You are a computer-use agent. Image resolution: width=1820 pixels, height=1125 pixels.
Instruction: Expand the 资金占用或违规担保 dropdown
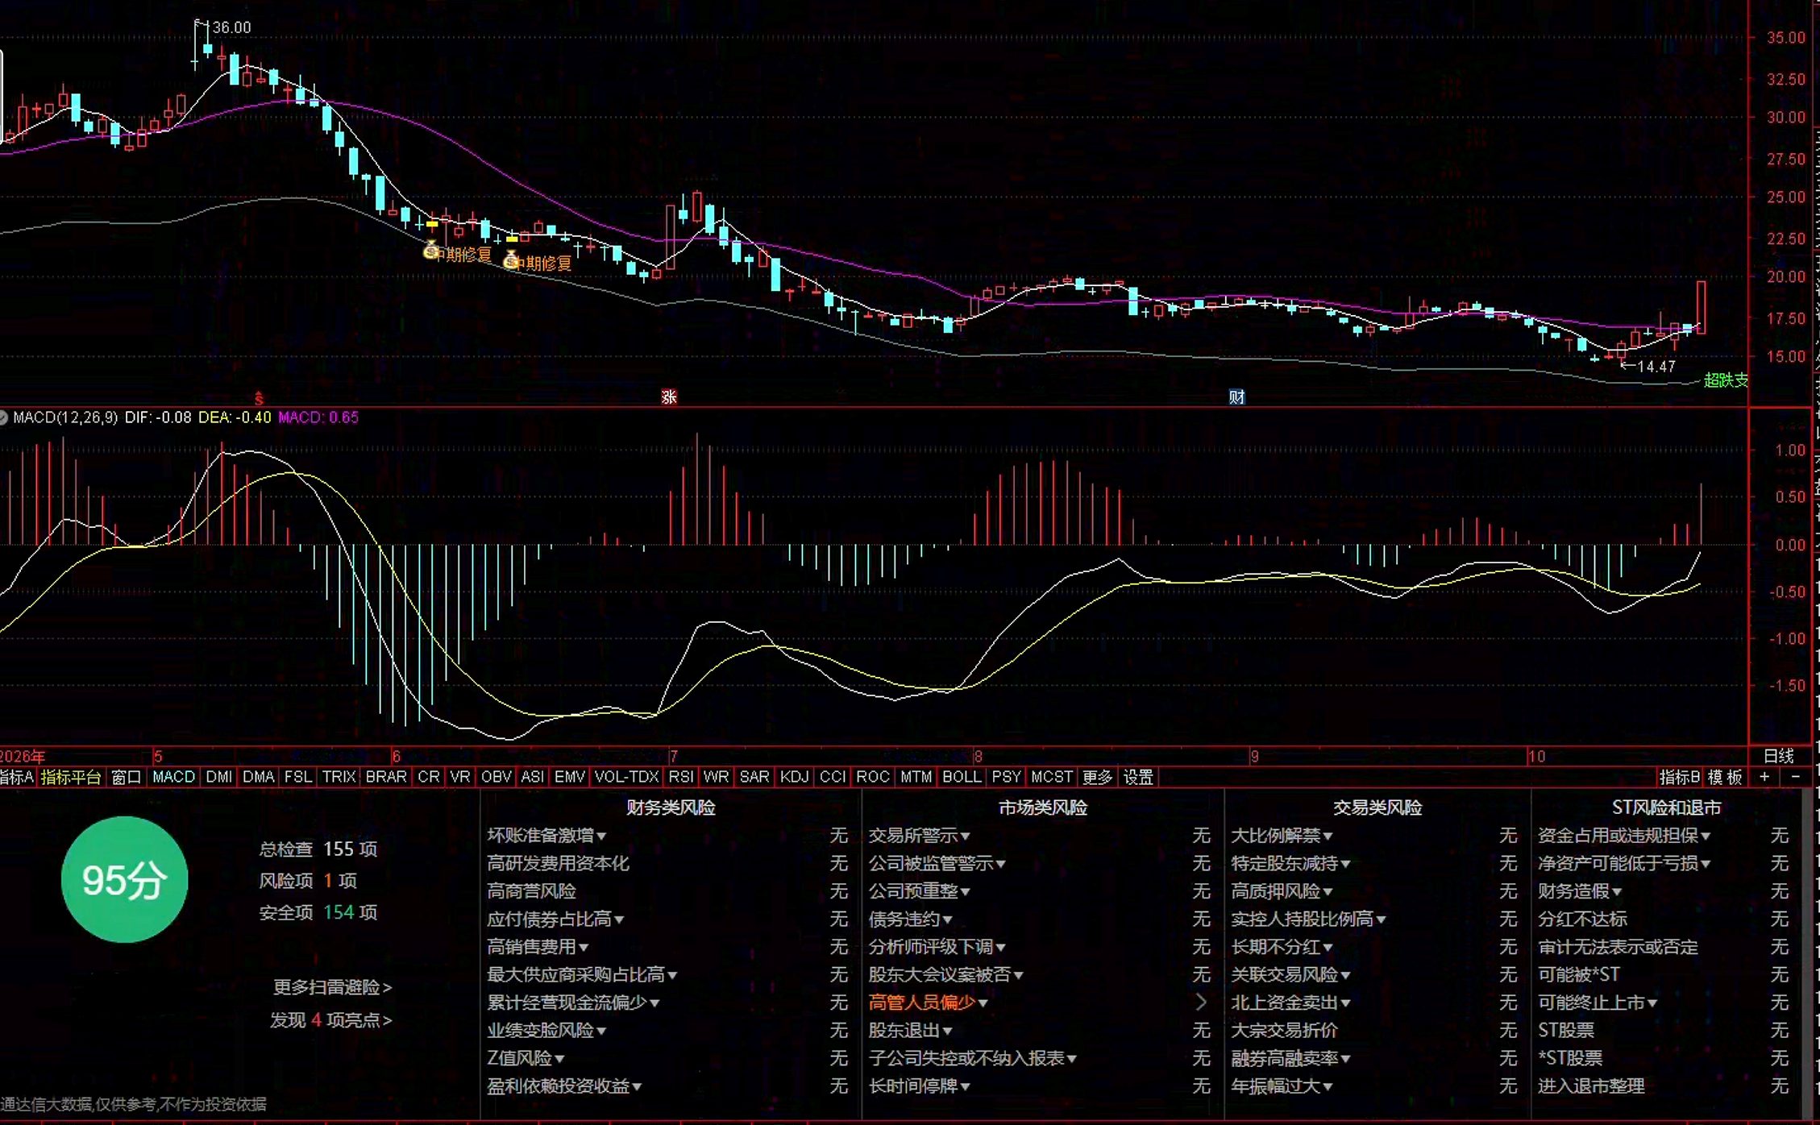[x=1624, y=836]
